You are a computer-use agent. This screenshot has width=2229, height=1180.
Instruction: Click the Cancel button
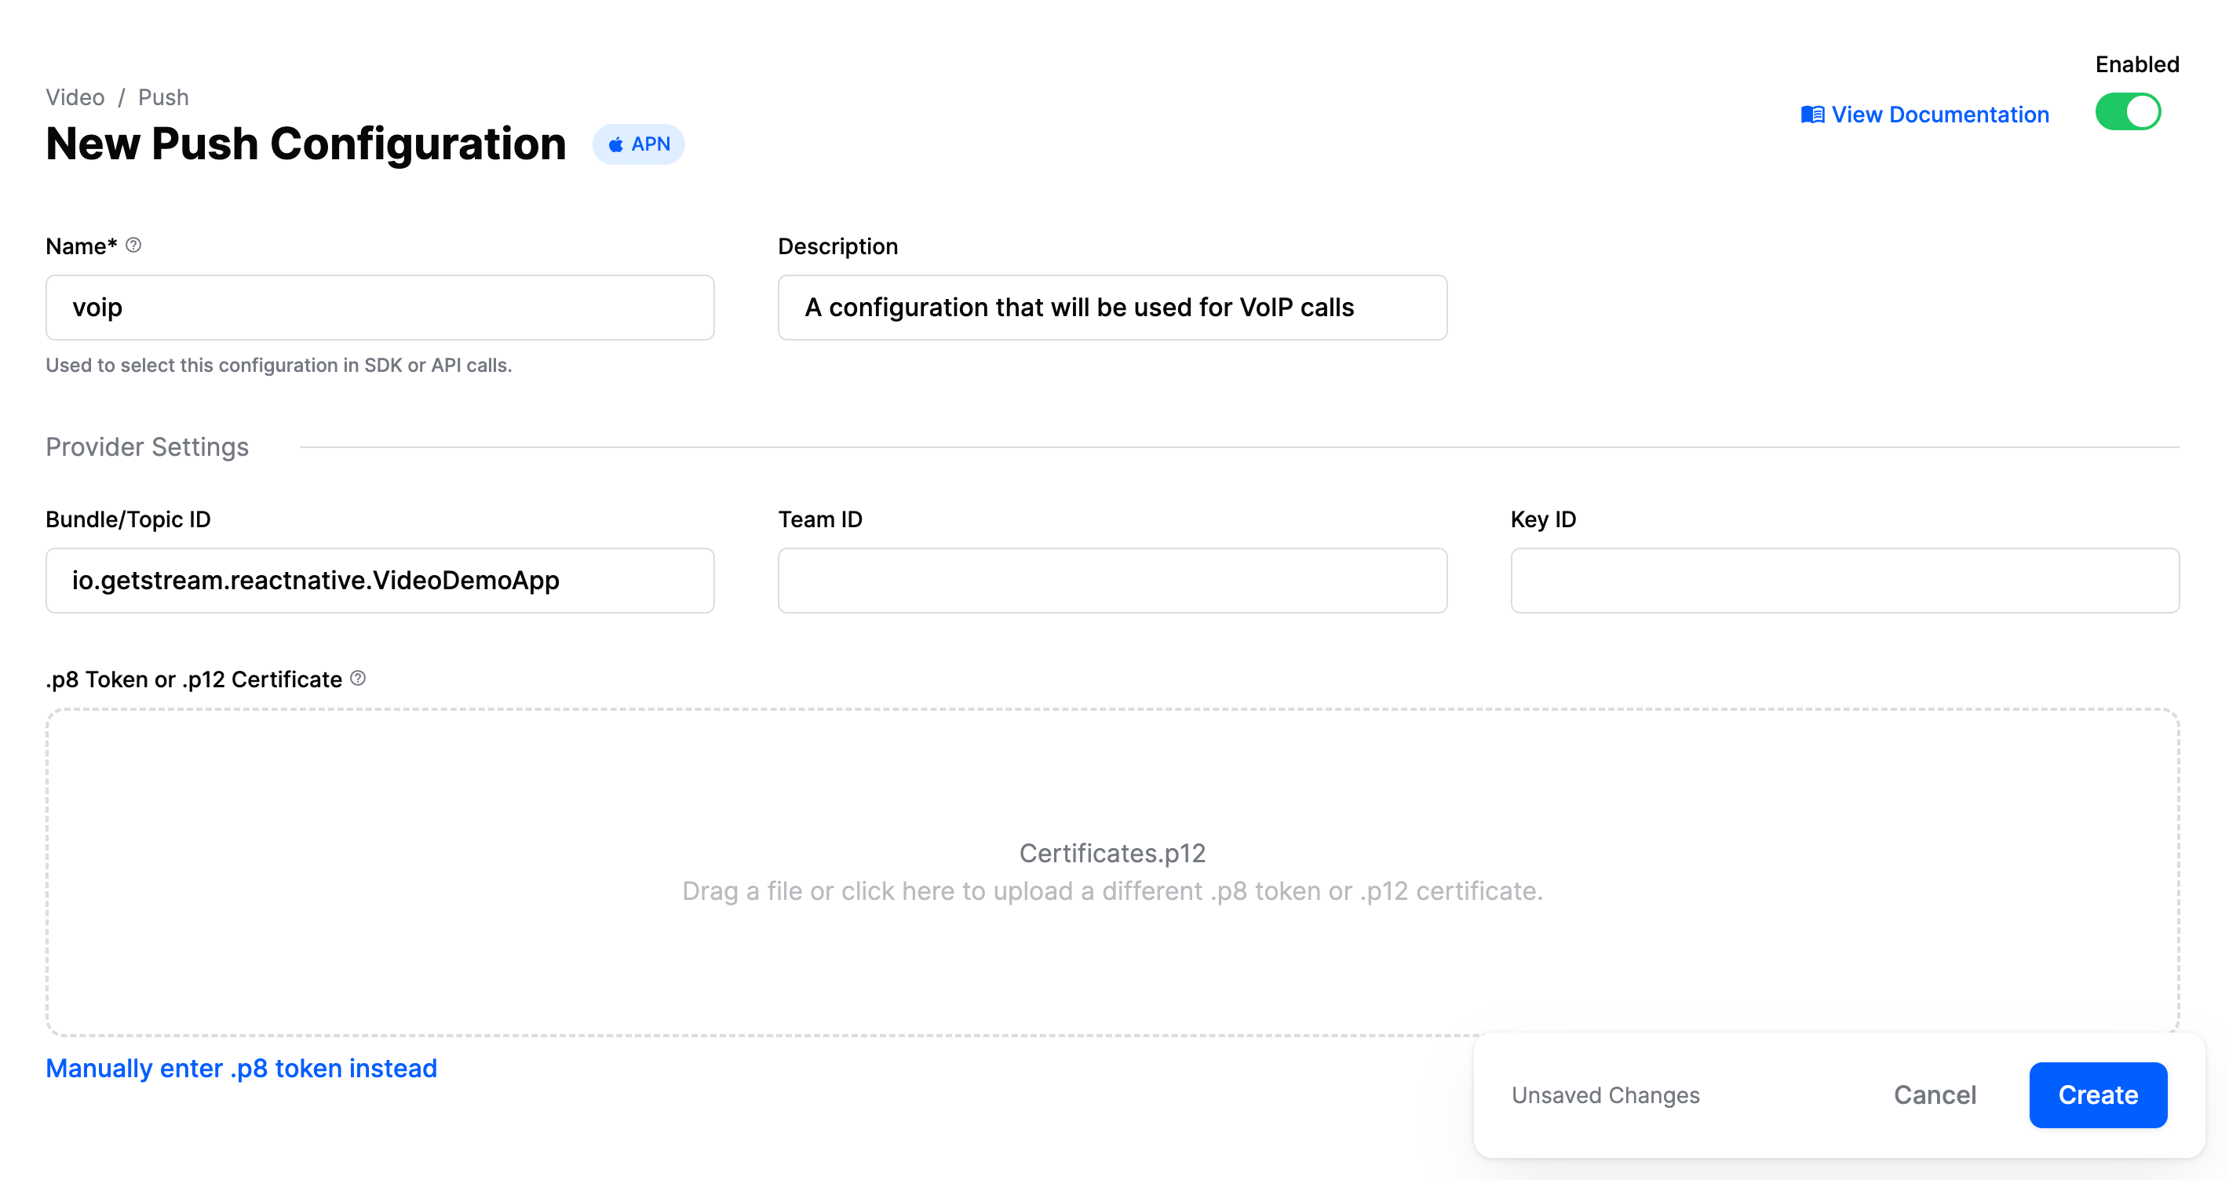coord(1935,1094)
